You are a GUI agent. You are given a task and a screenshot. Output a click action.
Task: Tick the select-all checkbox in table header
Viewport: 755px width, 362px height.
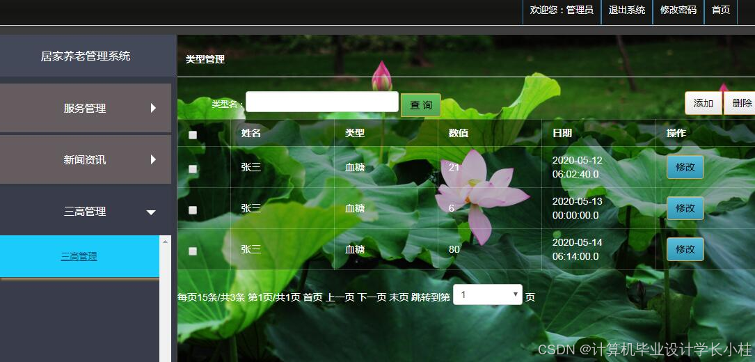point(193,135)
